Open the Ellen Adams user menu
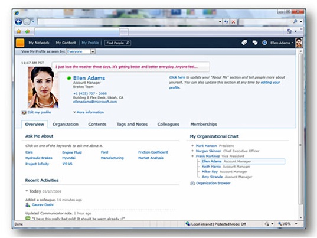317x238 pixels. [x=282, y=43]
